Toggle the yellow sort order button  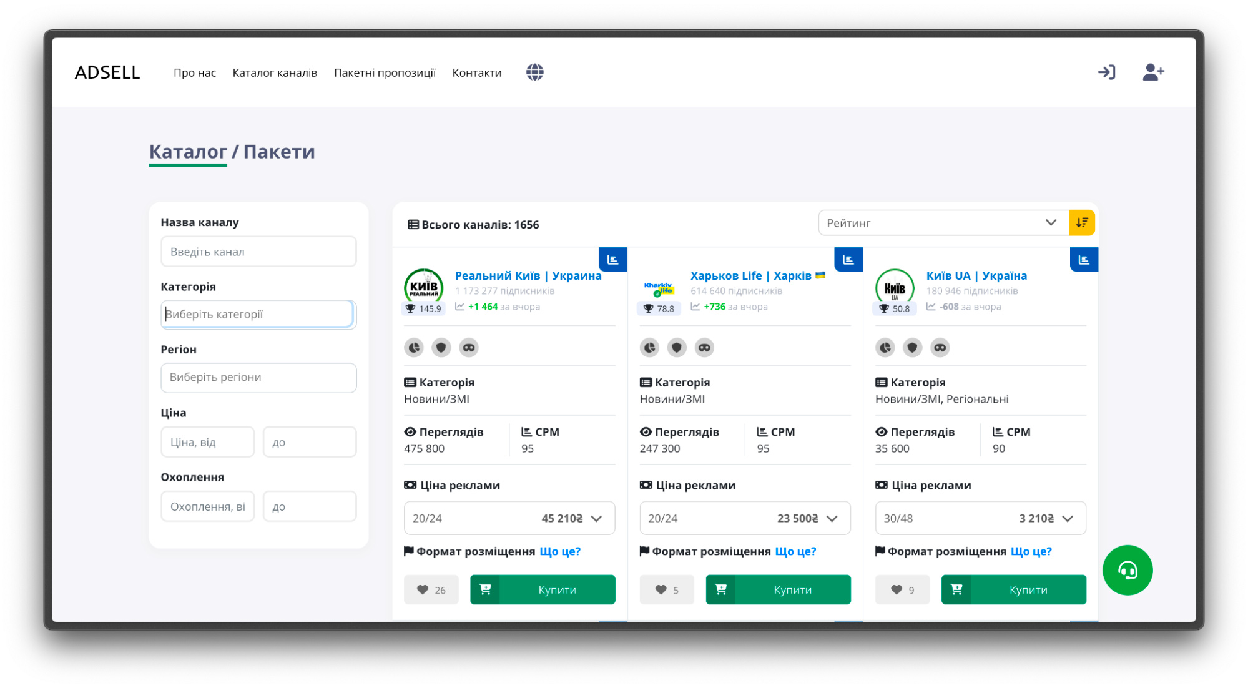pyautogui.click(x=1082, y=223)
